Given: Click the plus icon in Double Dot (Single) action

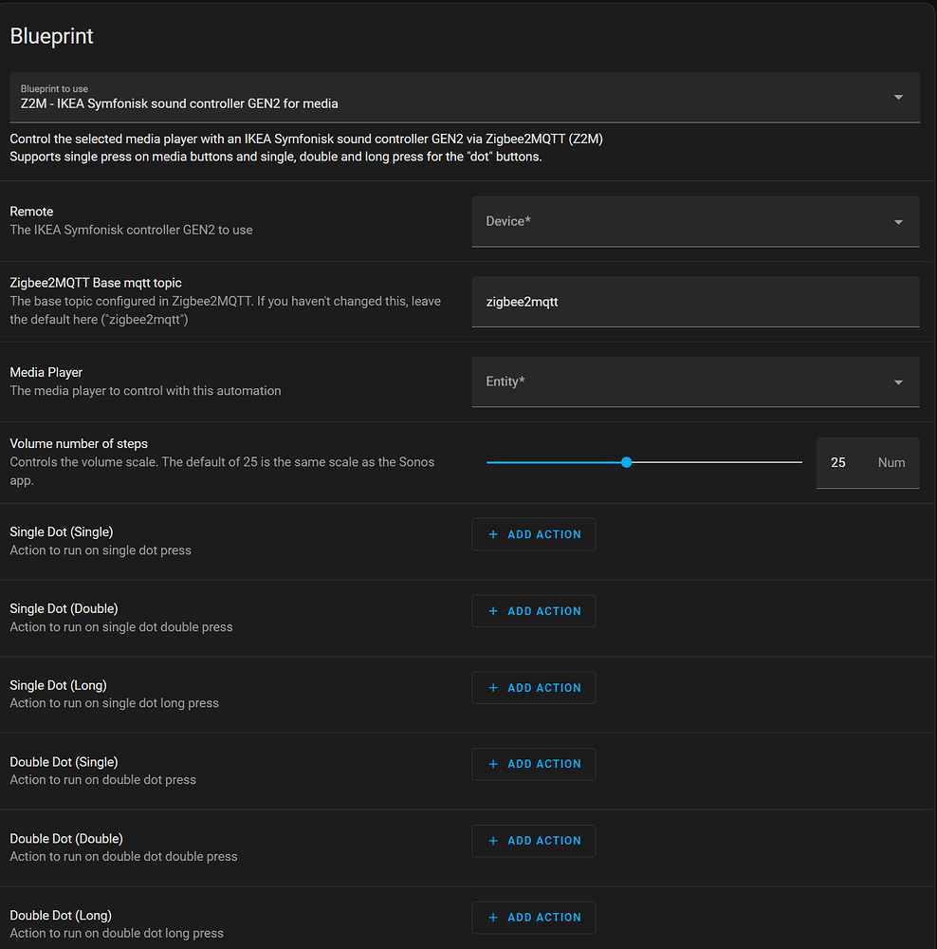Looking at the screenshot, I should click(x=493, y=764).
